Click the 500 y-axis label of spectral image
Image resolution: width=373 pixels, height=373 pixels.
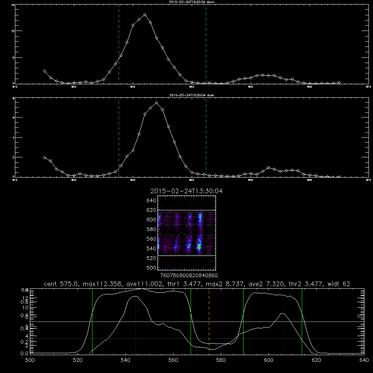[x=151, y=267]
